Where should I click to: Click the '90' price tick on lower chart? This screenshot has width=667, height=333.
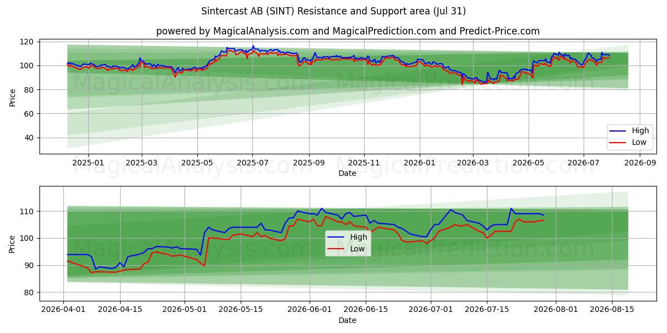coord(30,265)
